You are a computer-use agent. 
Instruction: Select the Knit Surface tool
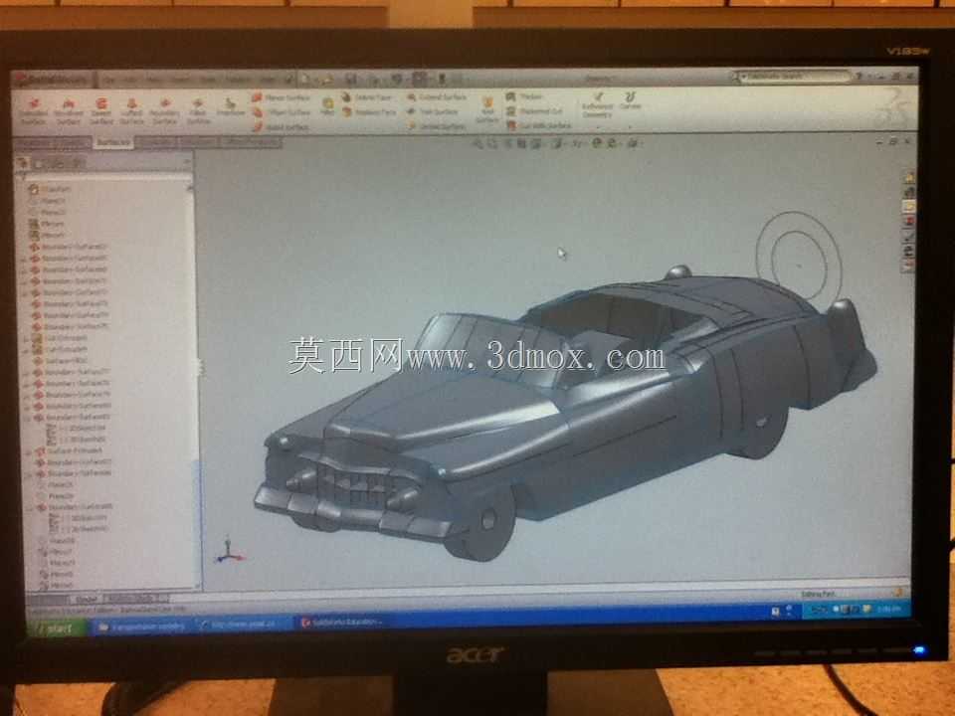coord(487,109)
